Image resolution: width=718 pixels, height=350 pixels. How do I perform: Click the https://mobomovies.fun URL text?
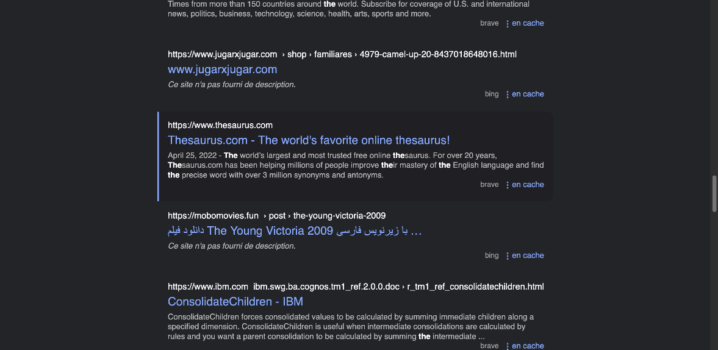(x=213, y=216)
